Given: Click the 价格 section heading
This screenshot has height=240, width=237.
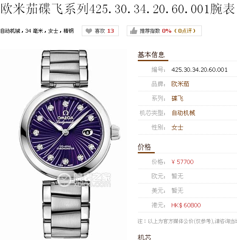Looking at the screenshot, I should (x=145, y=147).
